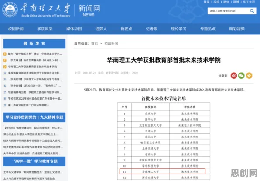Click 微博 link at top
This screenshot has width=260, height=181.
tap(236, 2)
